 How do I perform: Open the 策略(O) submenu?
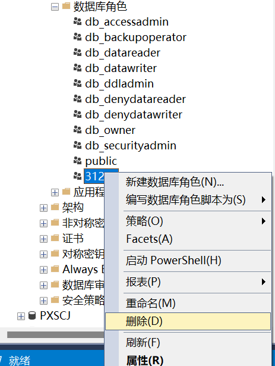pyautogui.click(x=188, y=221)
